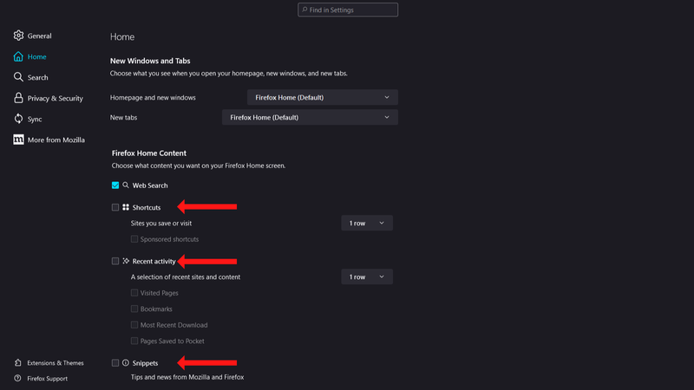
Task: Uncheck the Web Search checkbox
Action: 115,185
